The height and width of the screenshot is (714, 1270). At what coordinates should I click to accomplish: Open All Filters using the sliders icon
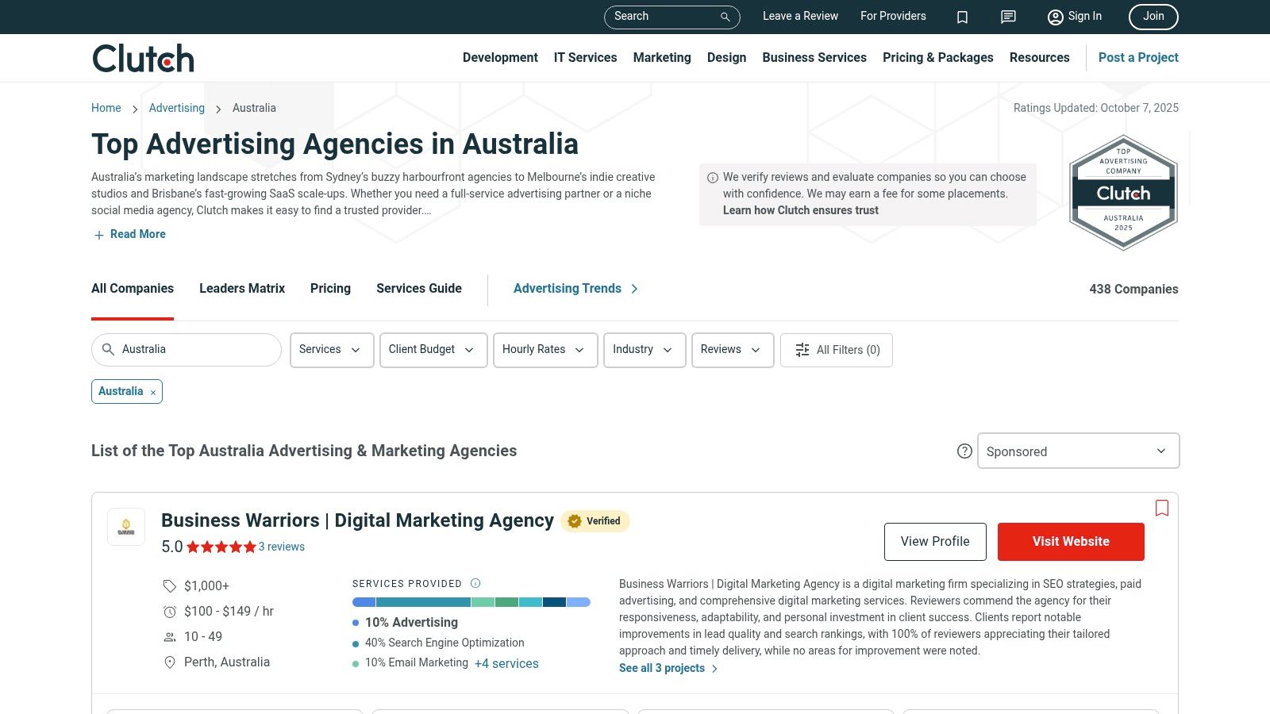pos(802,349)
